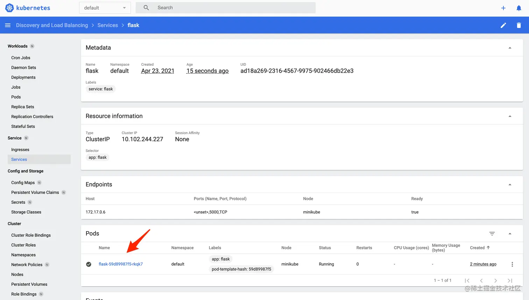Open Config and Storage heading
Image resolution: width=529 pixels, height=300 pixels.
point(26,171)
